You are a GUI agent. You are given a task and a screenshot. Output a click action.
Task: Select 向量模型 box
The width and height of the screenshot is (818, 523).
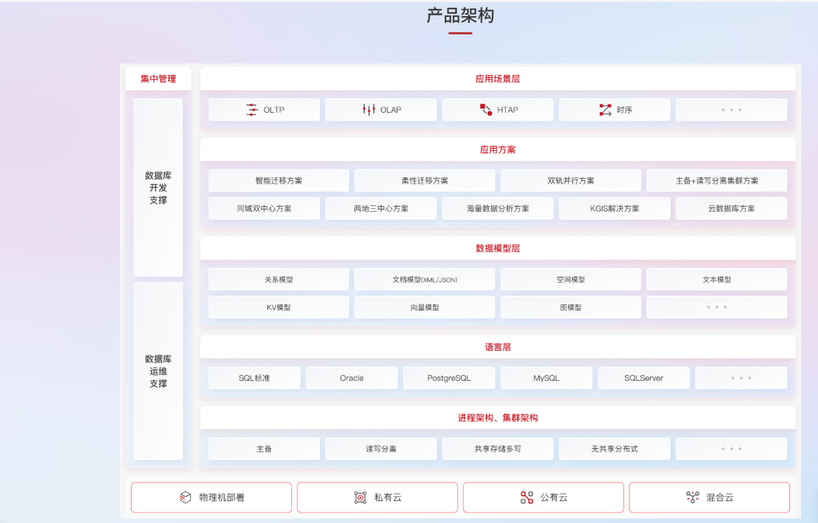click(x=424, y=307)
